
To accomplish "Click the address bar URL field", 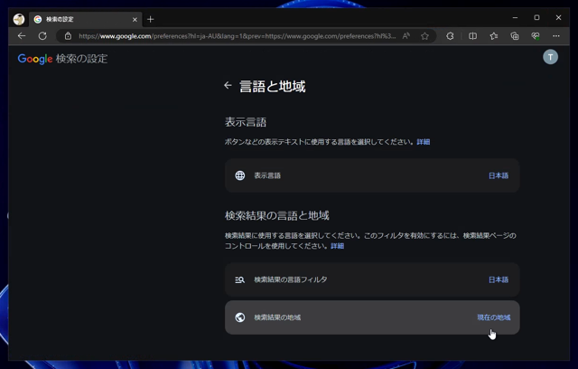I will 237,36.
